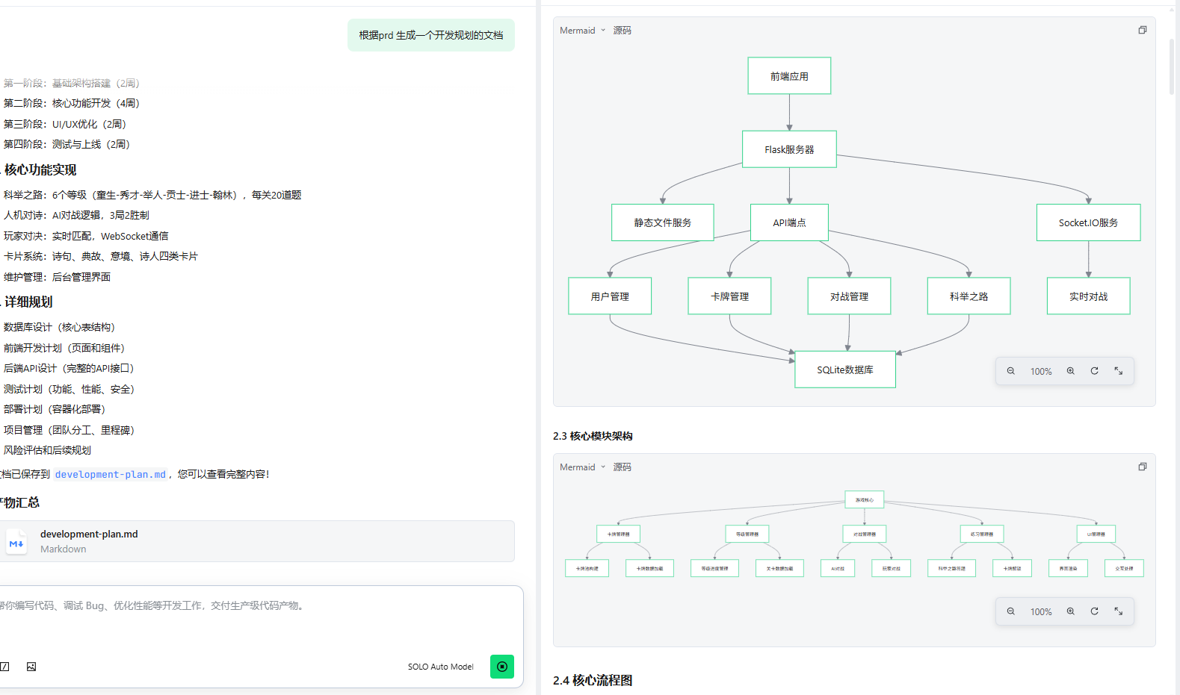Reset view of the 核心模块架构 diagram
The height and width of the screenshot is (695, 1180).
coord(1094,611)
